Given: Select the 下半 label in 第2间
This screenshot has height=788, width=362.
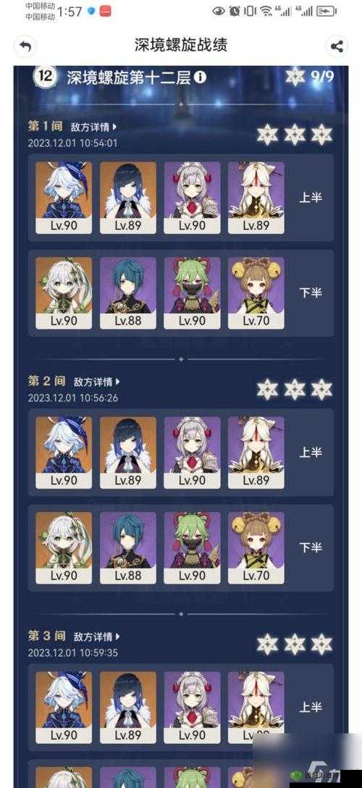Looking at the screenshot, I should 311,547.
